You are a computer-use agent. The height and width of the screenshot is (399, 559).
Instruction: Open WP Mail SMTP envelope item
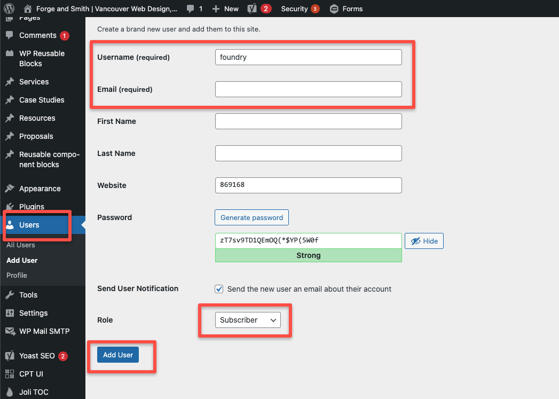[10, 331]
